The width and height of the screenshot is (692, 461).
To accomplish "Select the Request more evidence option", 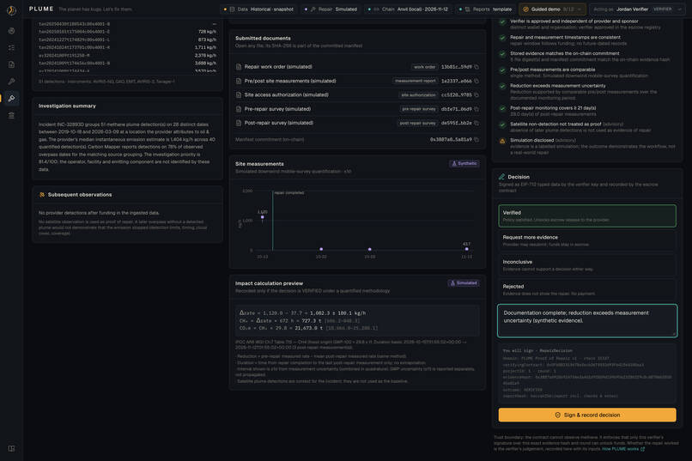I will pyautogui.click(x=587, y=240).
